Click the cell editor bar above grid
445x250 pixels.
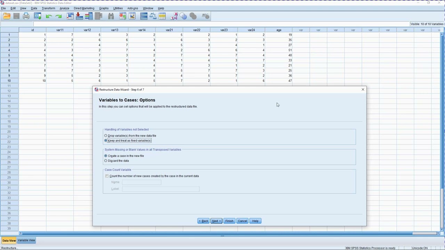[x=221, y=24]
